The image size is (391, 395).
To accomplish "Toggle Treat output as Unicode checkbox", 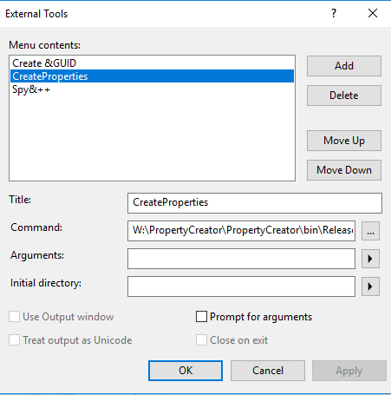I will pyautogui.click(x=14, y=340).
